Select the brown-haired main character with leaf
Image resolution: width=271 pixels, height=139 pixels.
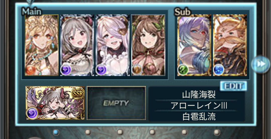(x=148, y=45)
